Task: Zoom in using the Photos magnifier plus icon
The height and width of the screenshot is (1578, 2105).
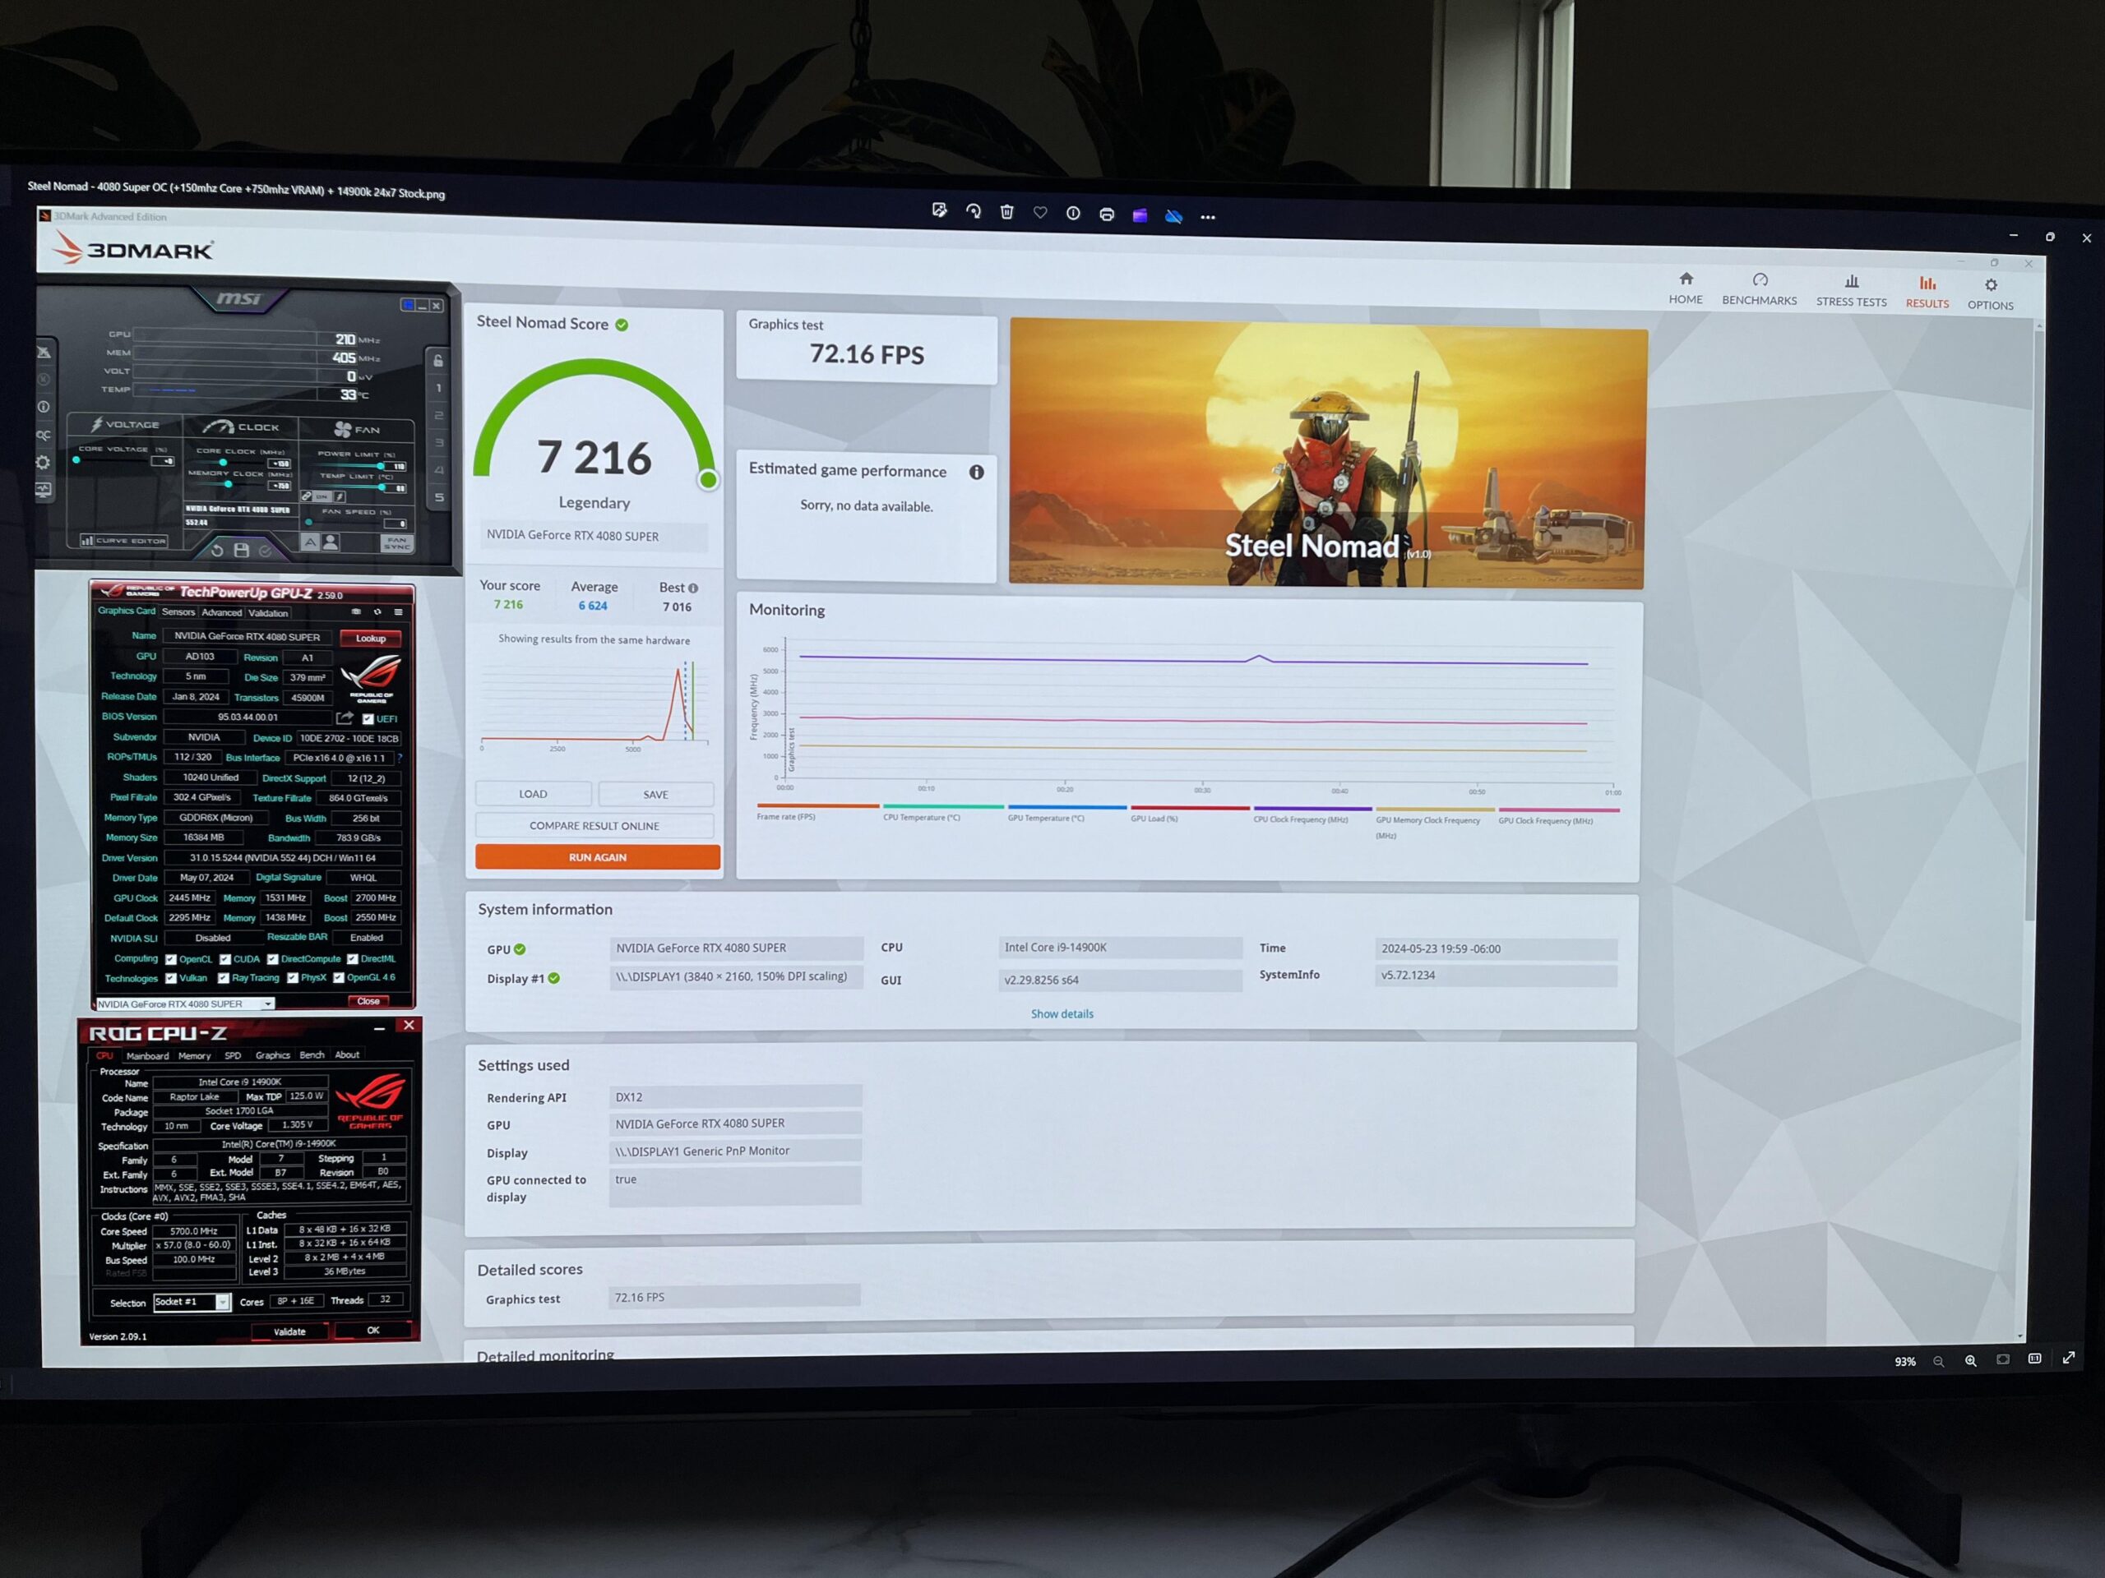Action: [x=1971, y=1361]
